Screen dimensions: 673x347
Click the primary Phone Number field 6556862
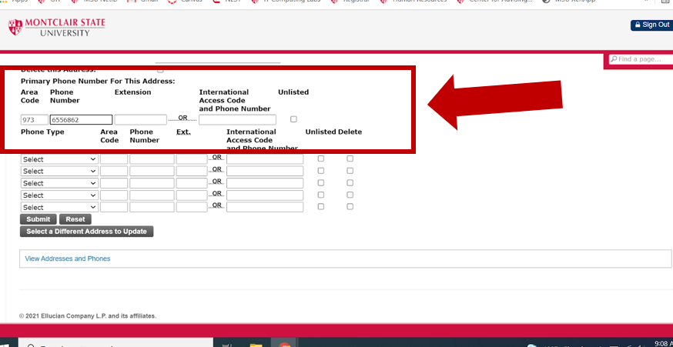pos(81,120)
